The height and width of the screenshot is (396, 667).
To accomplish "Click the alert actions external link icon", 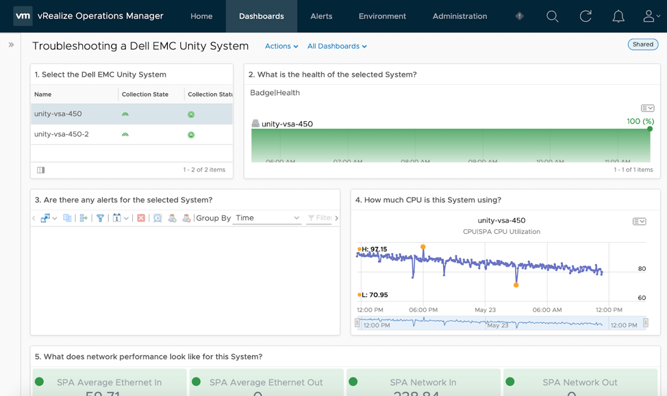I will 45,218.
